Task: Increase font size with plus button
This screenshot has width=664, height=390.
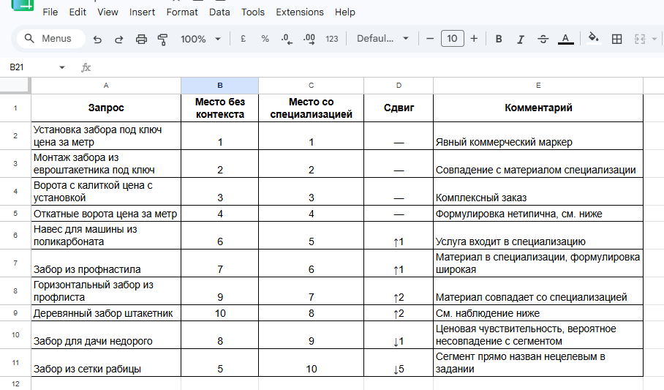Action: 474,39
